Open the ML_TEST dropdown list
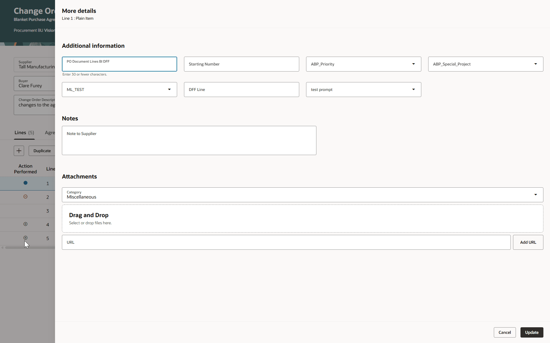550x343 pixels. pos(119,90)
